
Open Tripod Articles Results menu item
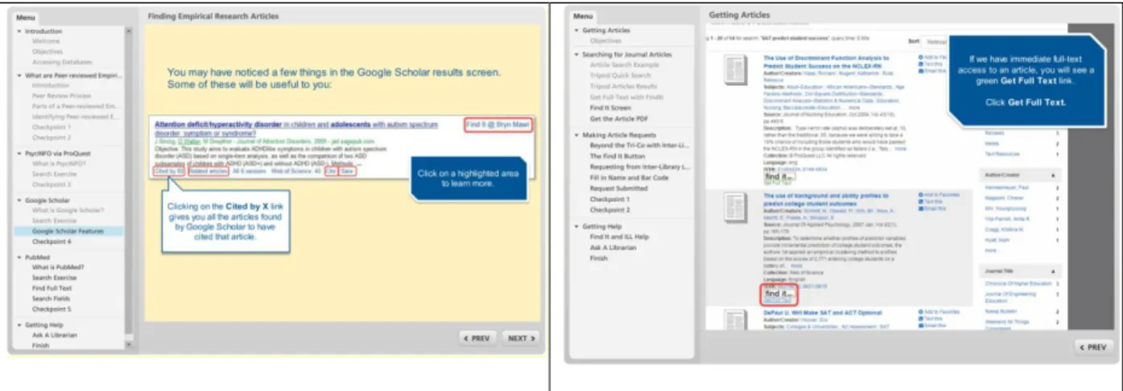[x=623, y=86]
